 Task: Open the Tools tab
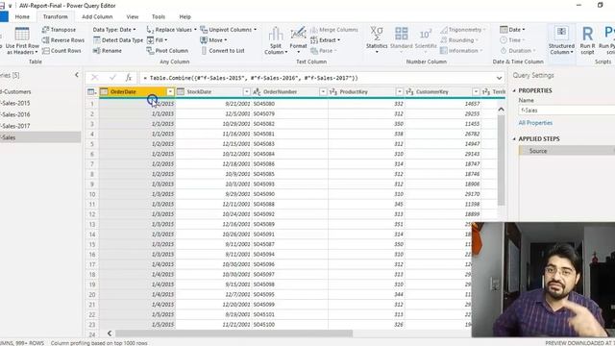[159, 16]
